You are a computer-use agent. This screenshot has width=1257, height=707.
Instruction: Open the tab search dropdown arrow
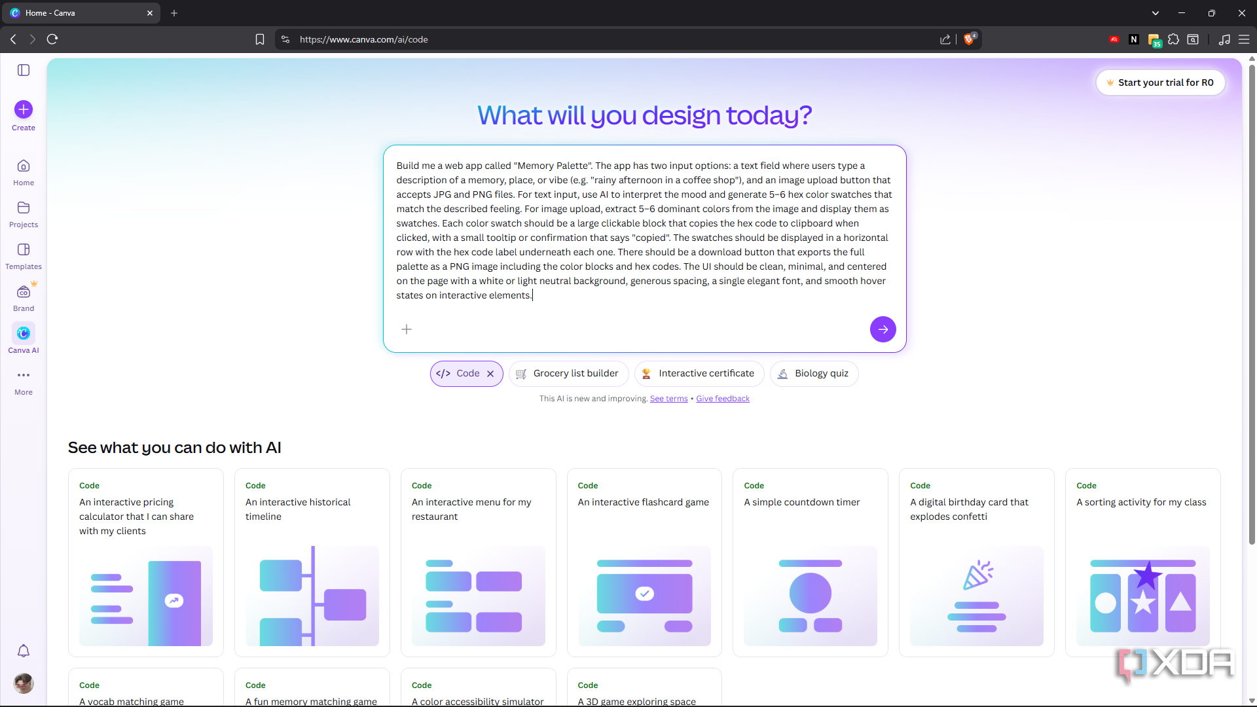point(1156,13)
